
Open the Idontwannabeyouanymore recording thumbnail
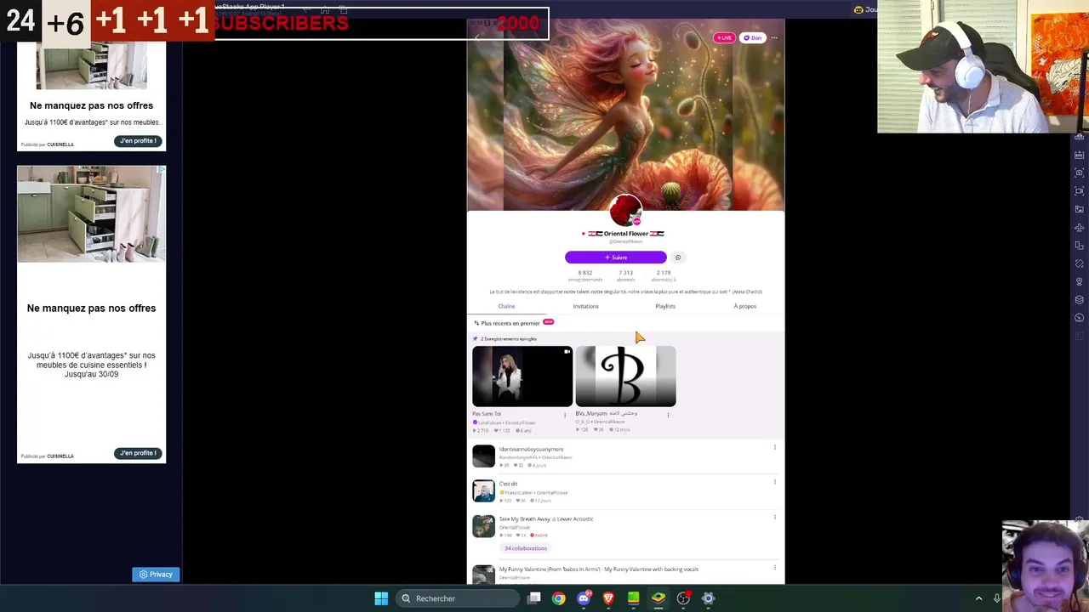[x=483, y=456]
